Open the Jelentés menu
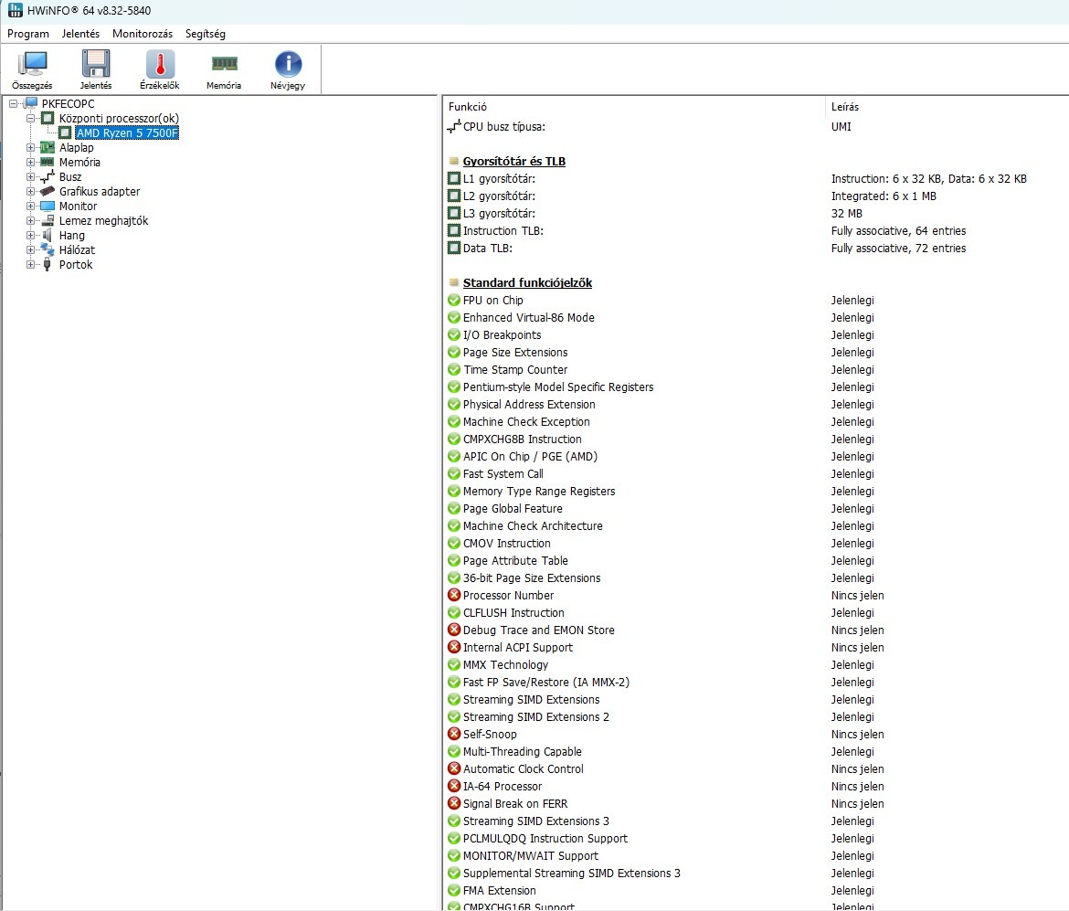Image resolution: width=1069 pixels, height=911 pixels. (80, 34)
